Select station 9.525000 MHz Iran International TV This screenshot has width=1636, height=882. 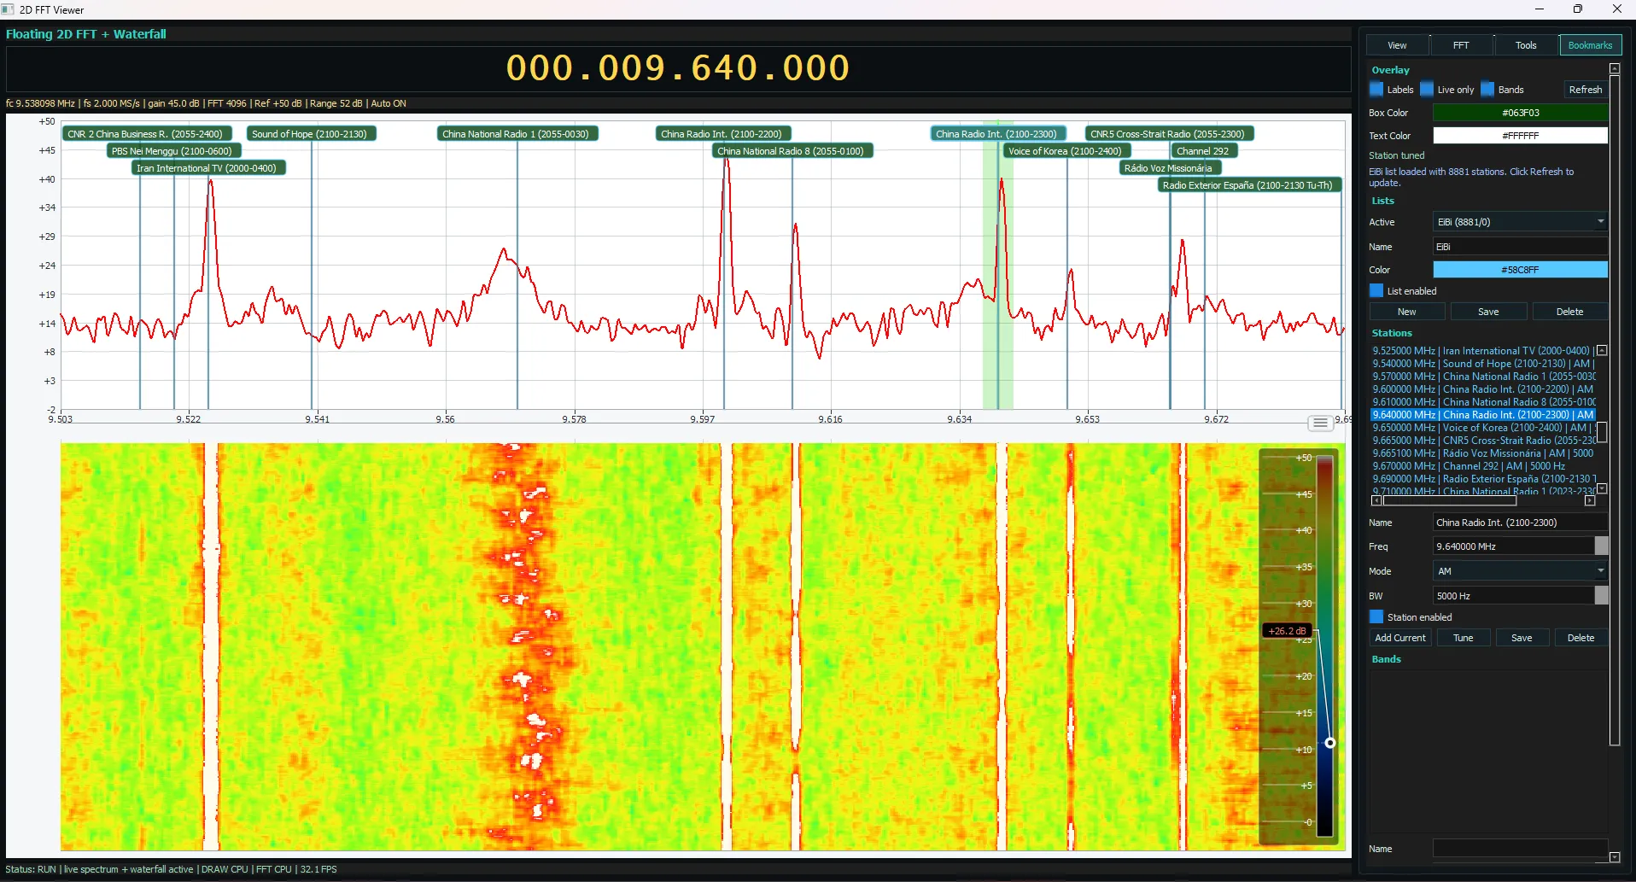1482,350
